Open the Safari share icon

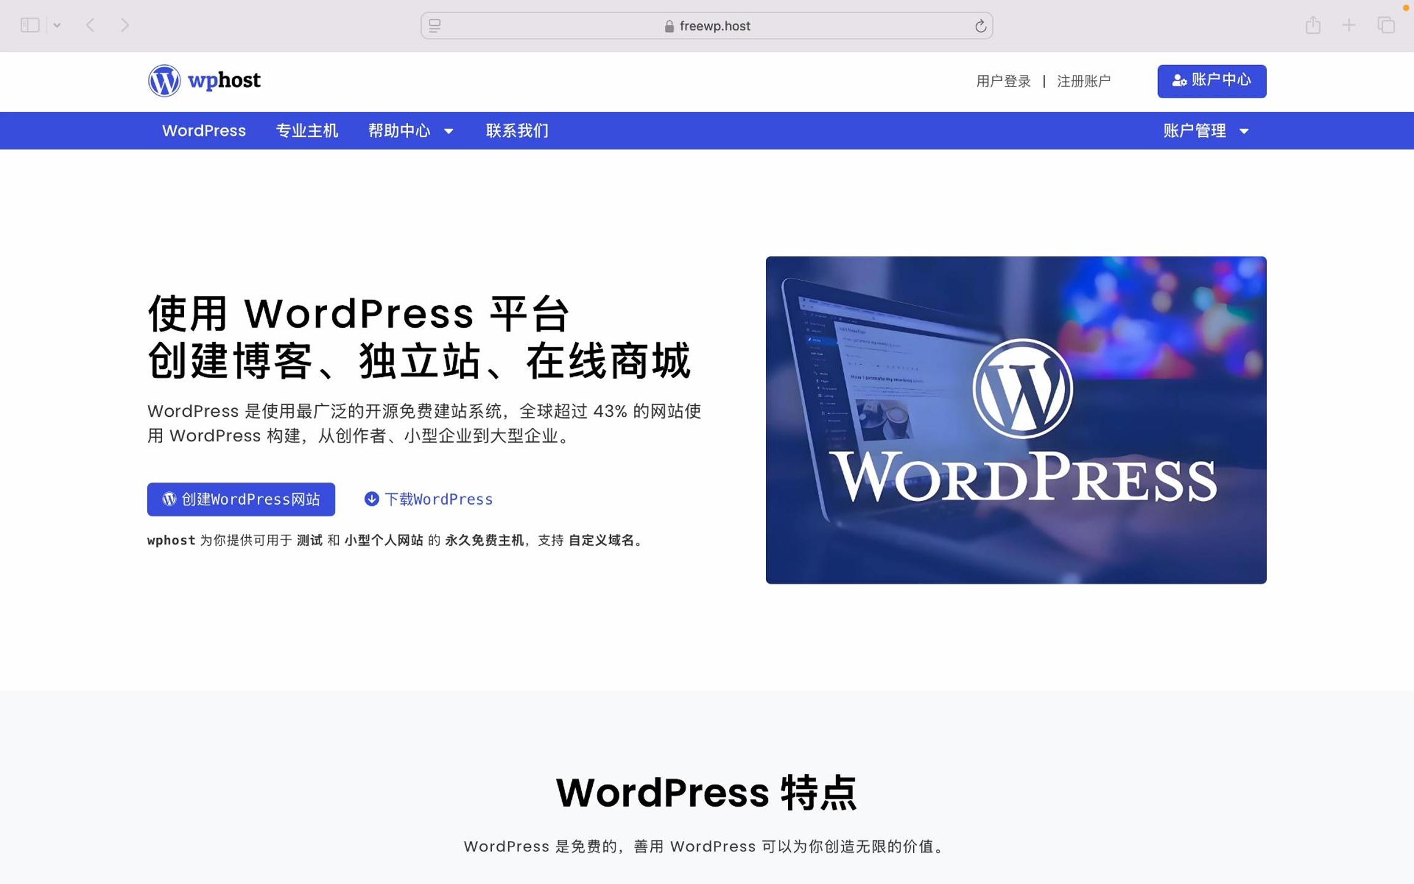click(1313, 25)
